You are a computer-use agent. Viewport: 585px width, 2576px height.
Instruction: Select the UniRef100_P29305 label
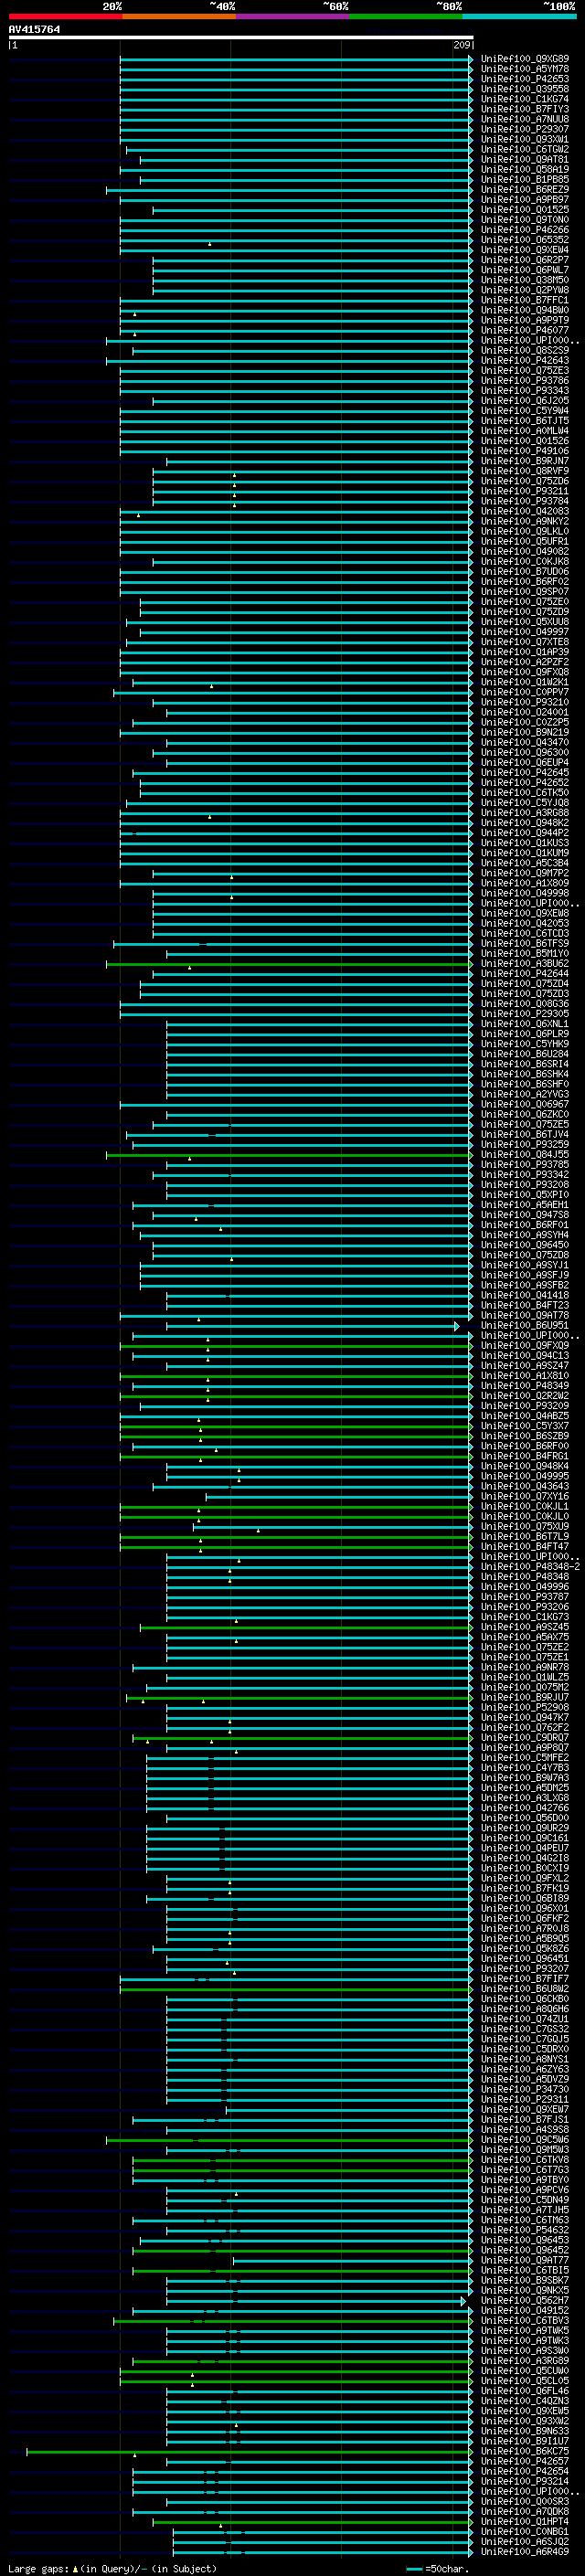click(525, 1014)
